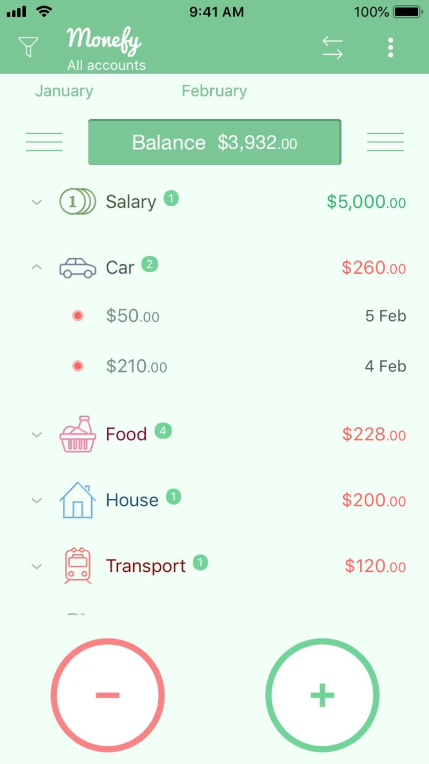This screenshot has height=764, width=429.
Task: Add an expense with the minus button
Action: point(108,695)
